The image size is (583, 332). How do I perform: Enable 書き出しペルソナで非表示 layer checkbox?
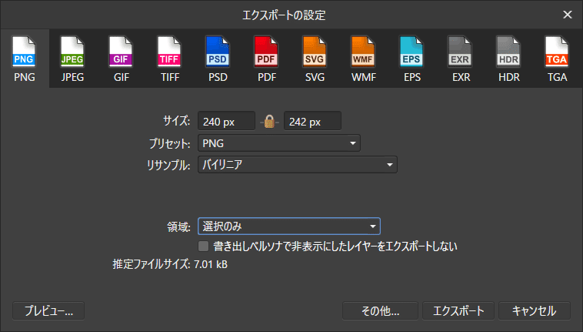tap(203, 246)
